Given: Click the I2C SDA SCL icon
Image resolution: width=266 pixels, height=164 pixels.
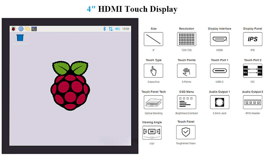Looking at the screenshot, I should [x=253, y=71].
